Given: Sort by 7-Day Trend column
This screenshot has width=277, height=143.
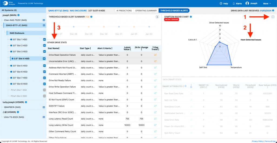Looking at the screenshot, I should [x=155, y=48].
